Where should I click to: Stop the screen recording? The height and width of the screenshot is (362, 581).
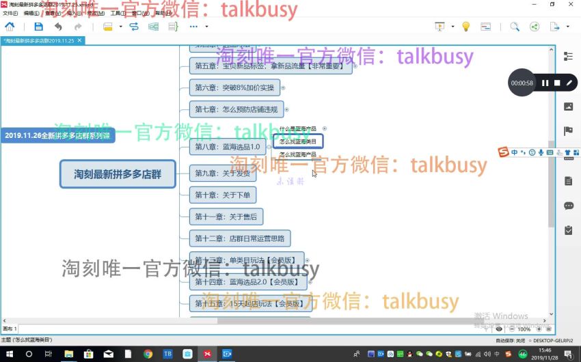[x=557, y=83]
